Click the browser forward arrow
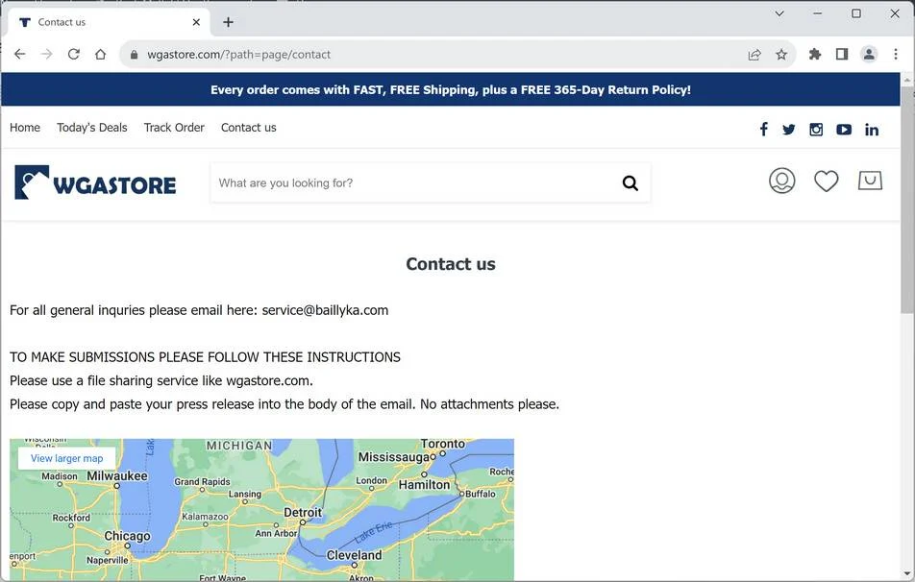 tap(47, 54)
